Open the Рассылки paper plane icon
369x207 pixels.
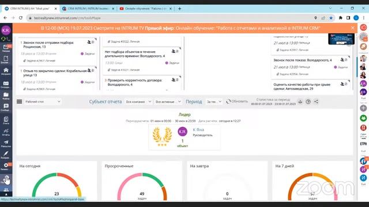[x=6, y=143]
